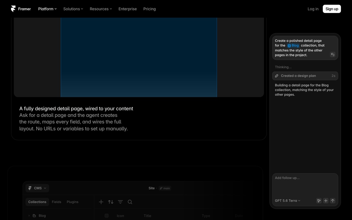This screenshot has height=220, width=352.
Task: Click the Site label in the editor header
Action: click(152, 188)
